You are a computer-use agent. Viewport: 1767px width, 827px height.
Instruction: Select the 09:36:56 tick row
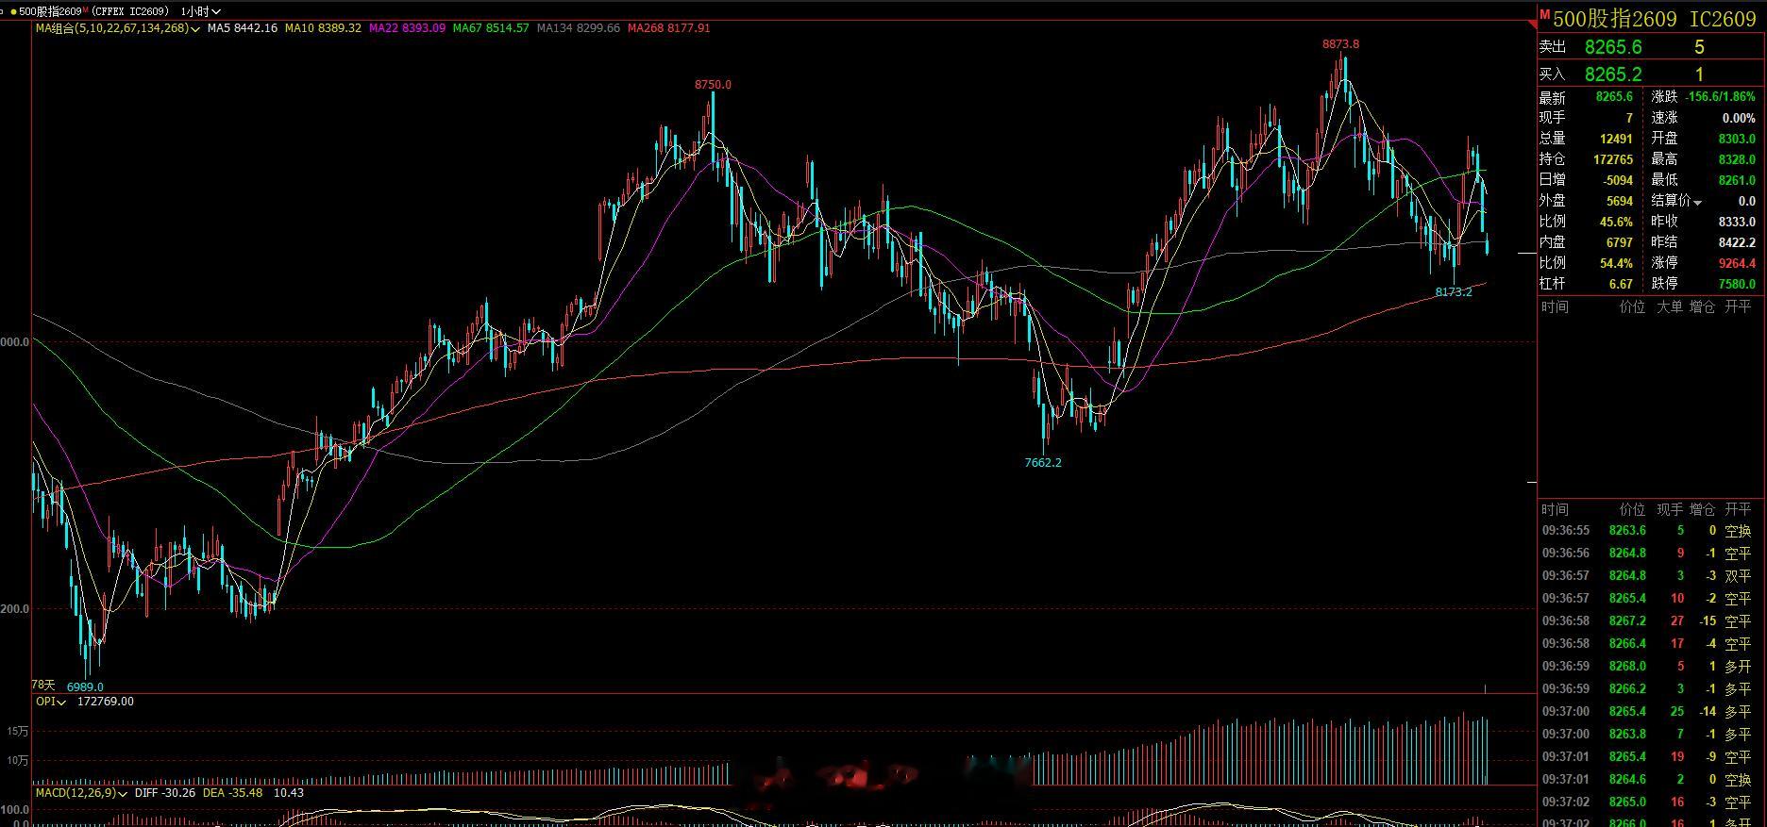pos(1648,554)
